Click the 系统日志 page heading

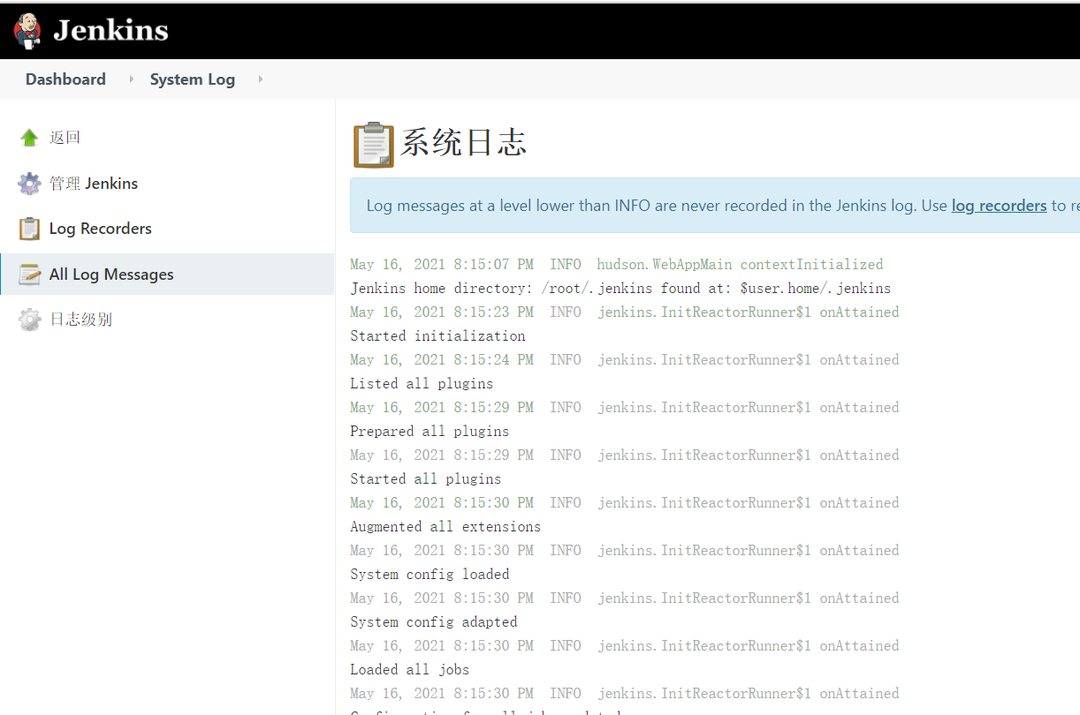463,143
